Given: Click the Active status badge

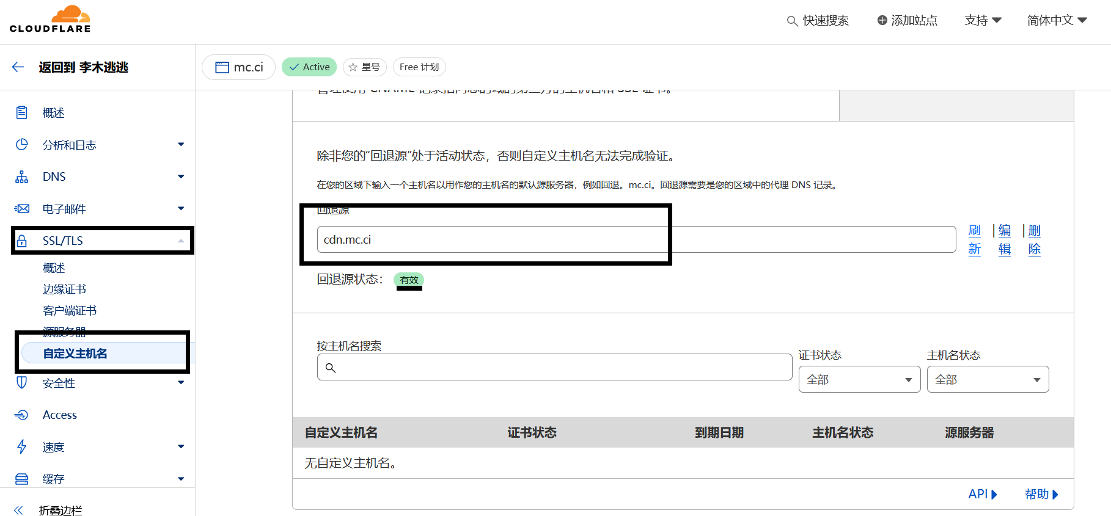Looking at the screenshot, I should (x=309, y=67).
